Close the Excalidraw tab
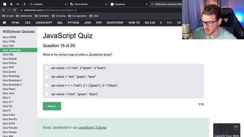Screen dimensions: 244x137 tap(146, 4)
